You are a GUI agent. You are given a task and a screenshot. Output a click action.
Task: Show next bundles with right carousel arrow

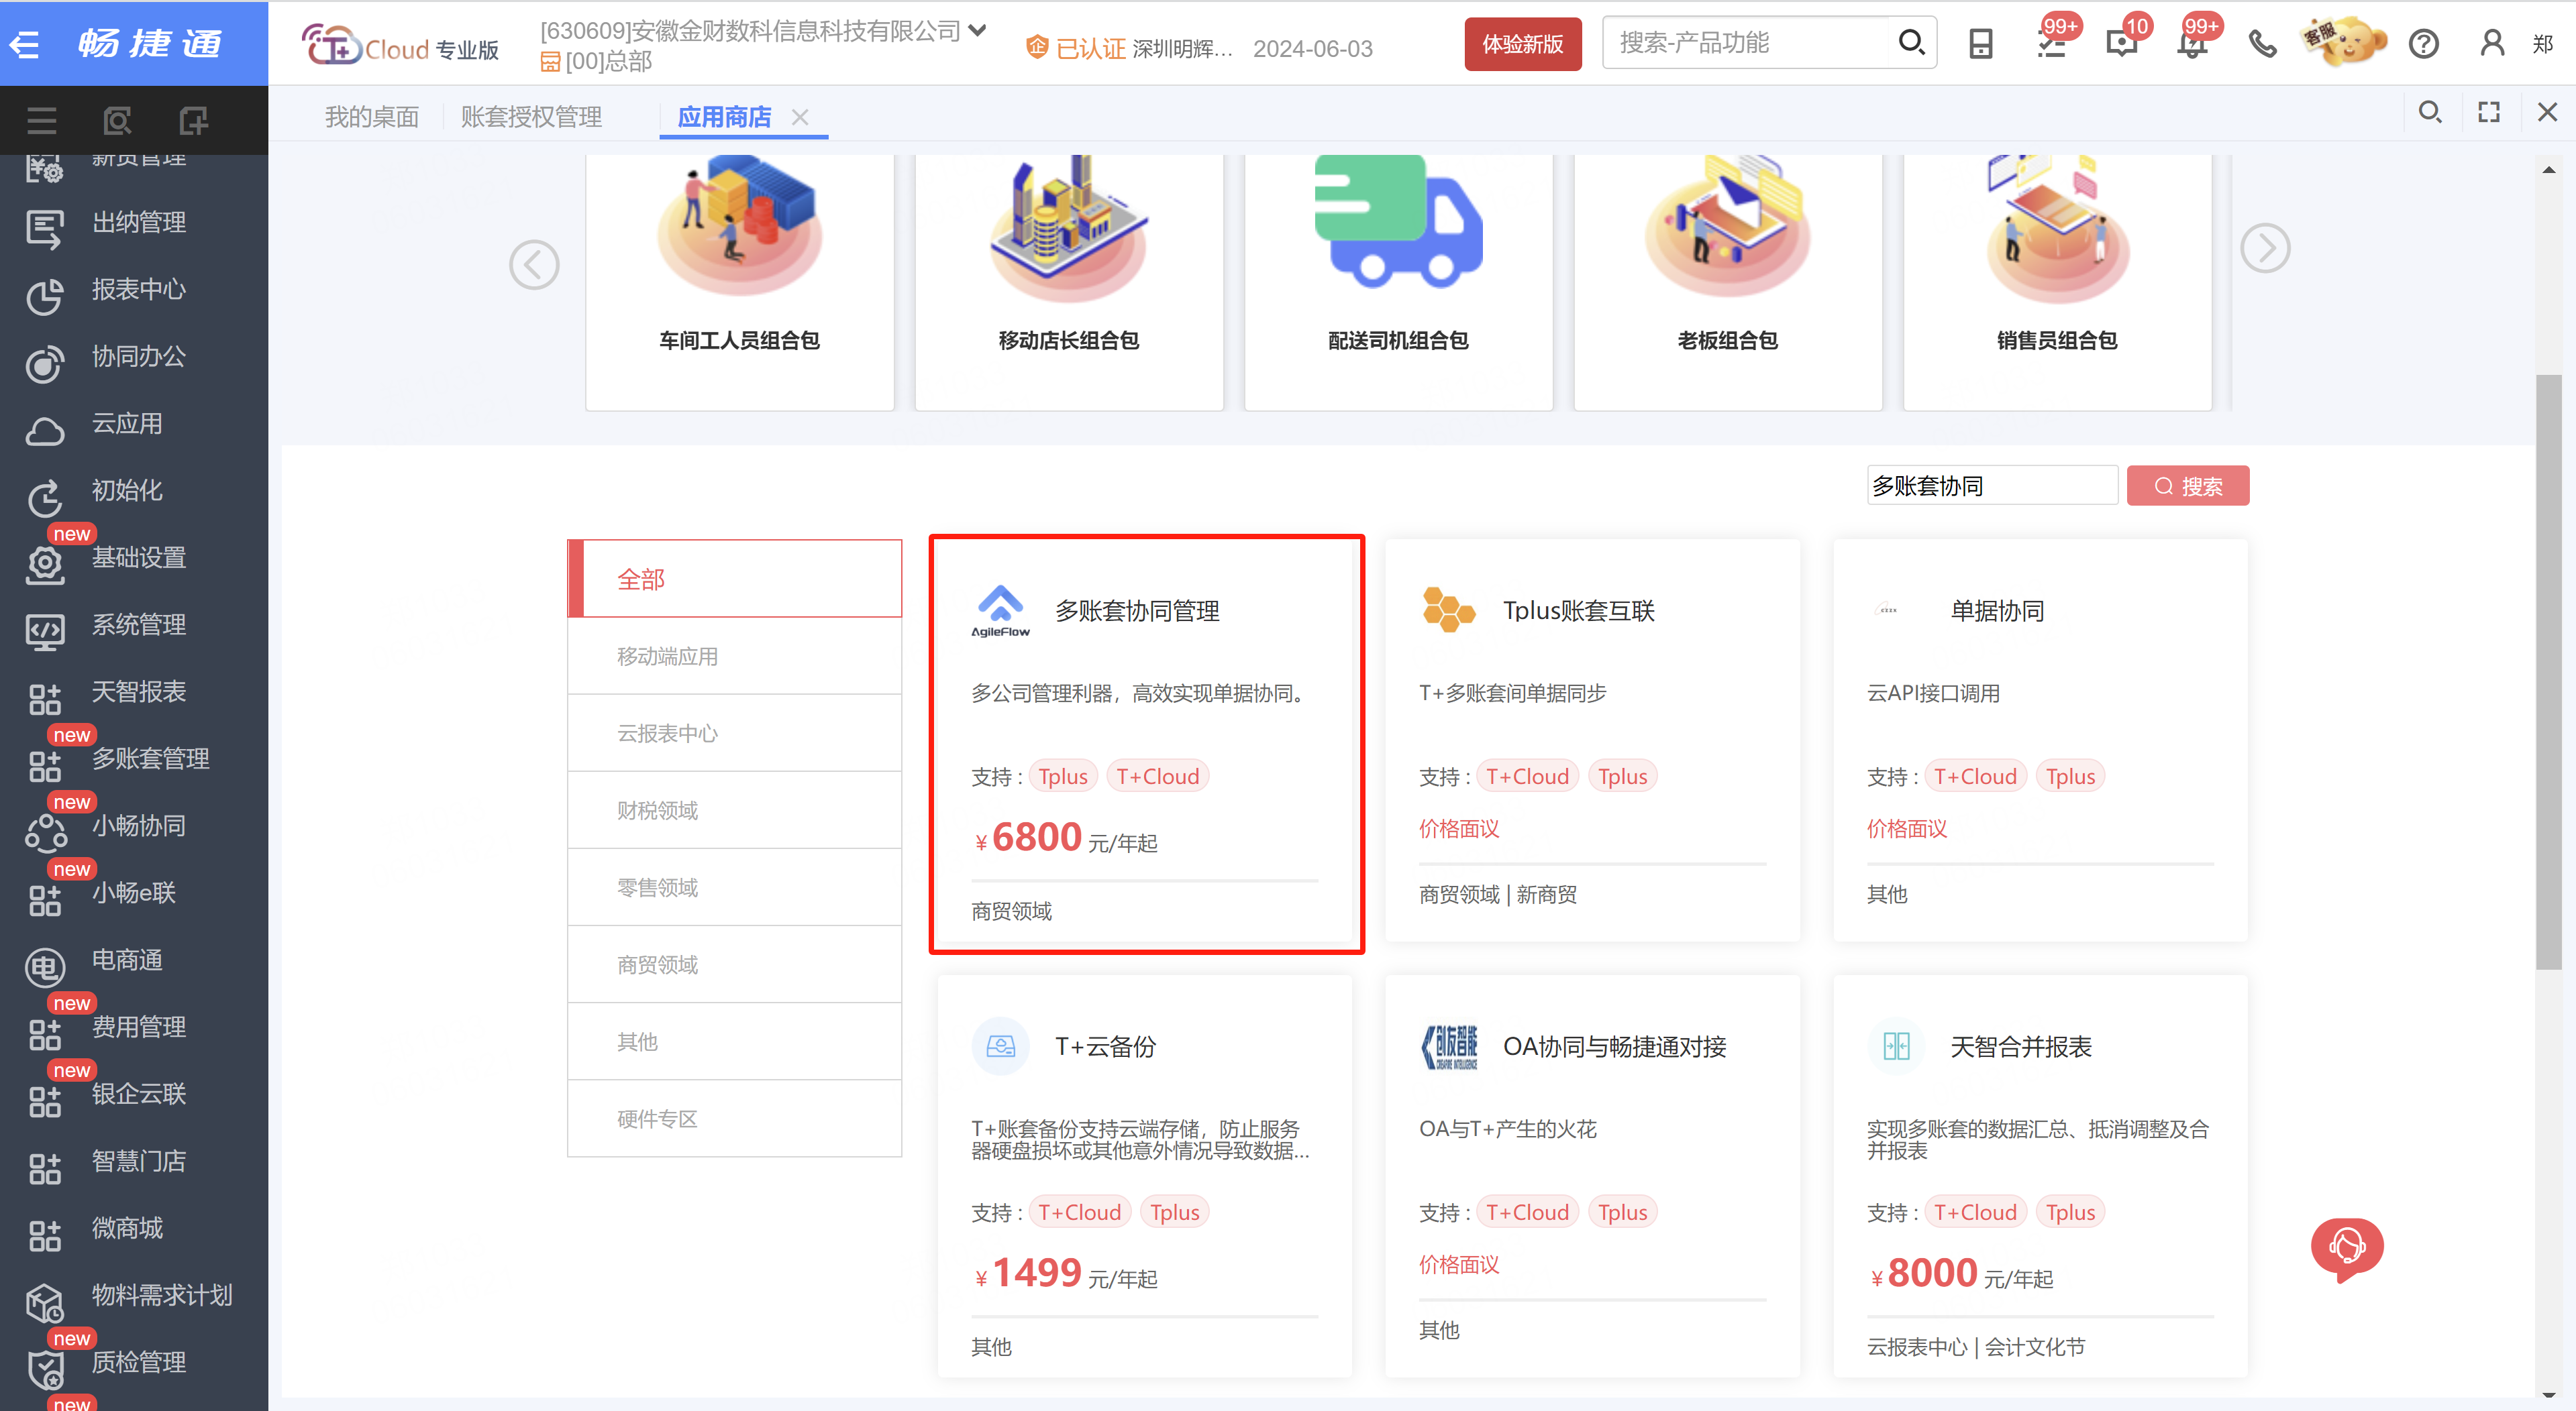[x=2265, y=248]
